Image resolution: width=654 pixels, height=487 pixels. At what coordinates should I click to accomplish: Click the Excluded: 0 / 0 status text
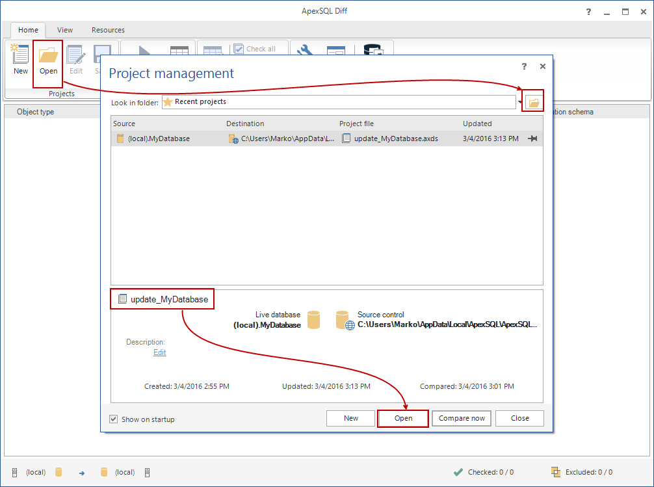[589, 472]
